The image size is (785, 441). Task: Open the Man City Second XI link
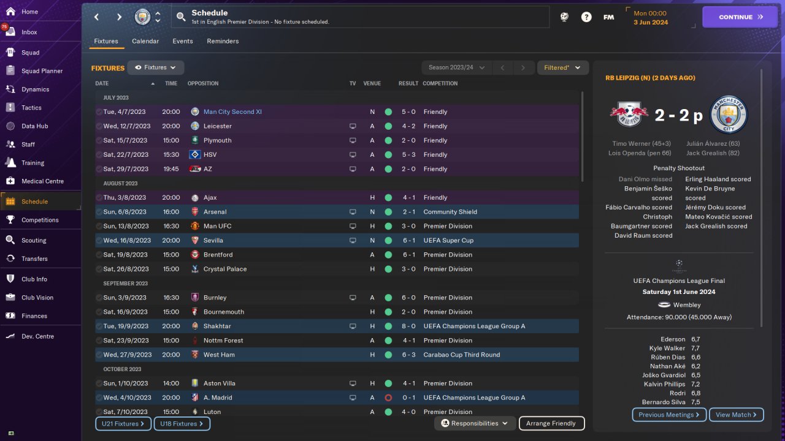coord(232,112)
